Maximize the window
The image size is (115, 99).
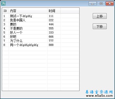(101, 4)
